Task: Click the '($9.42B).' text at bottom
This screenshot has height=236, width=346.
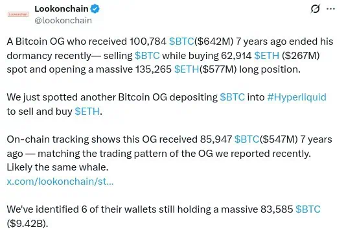Action: tap(27, 224)
